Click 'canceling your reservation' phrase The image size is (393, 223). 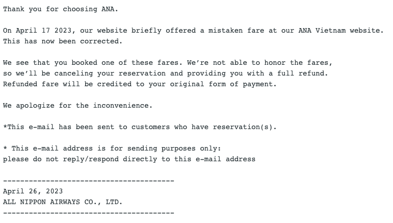(x=110, y=73)
